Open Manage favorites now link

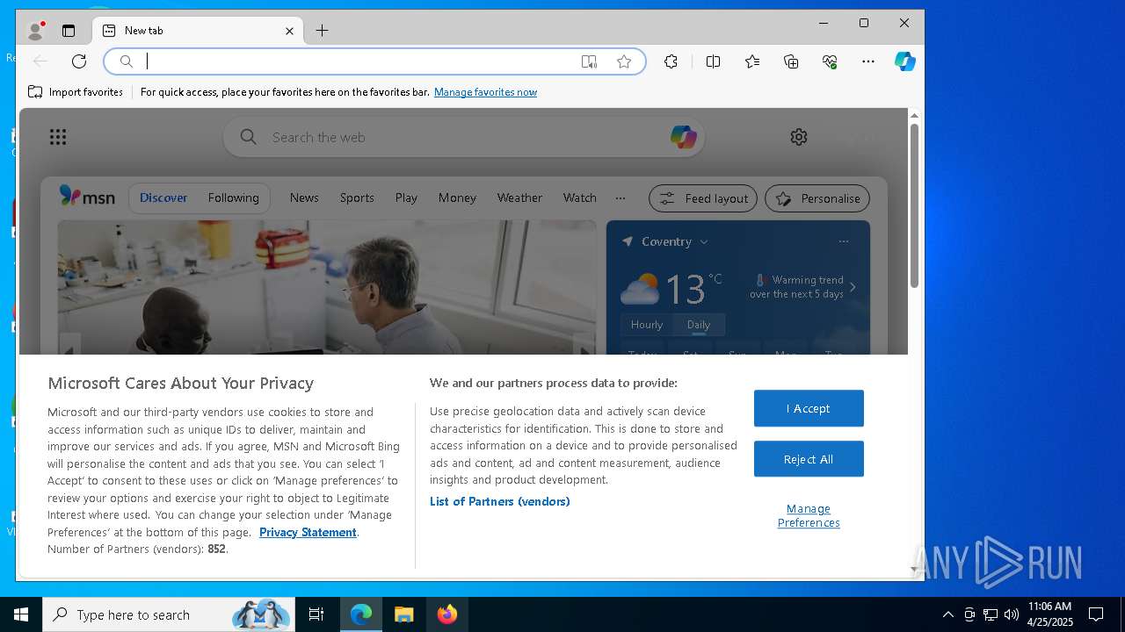[x=485, y=92]
